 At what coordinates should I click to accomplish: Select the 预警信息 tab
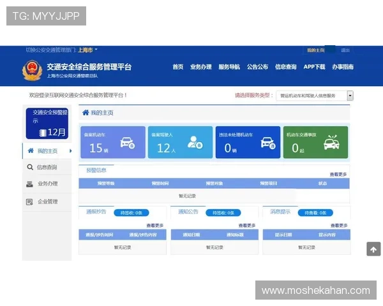pyautogui.click(x=96, y=170)
